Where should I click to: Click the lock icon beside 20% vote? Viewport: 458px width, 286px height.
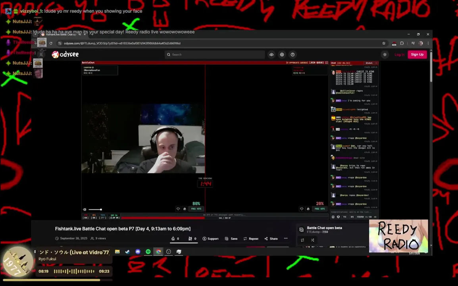click(308, 209)
